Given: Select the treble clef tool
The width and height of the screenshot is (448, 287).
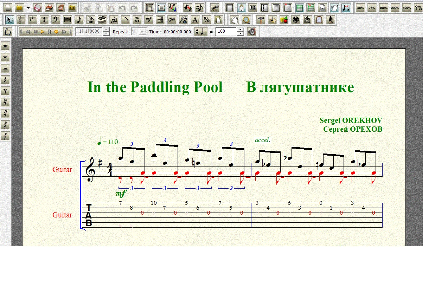Looking at the screenshot, I should pyautogui.click(x=21, y=20).
